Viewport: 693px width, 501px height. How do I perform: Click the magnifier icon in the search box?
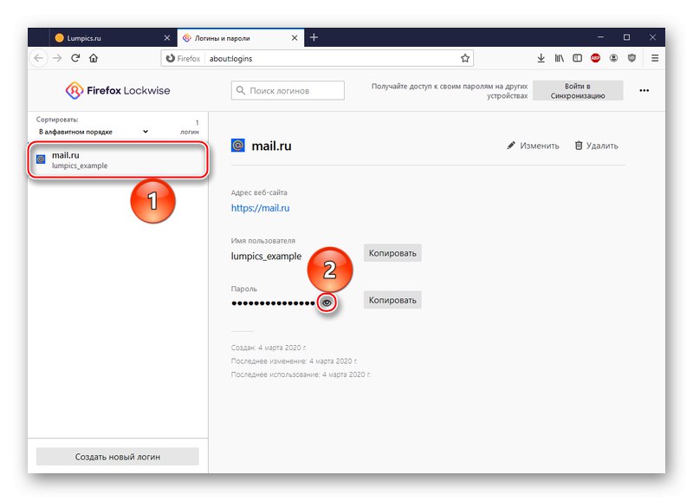(x=241, y=91)
